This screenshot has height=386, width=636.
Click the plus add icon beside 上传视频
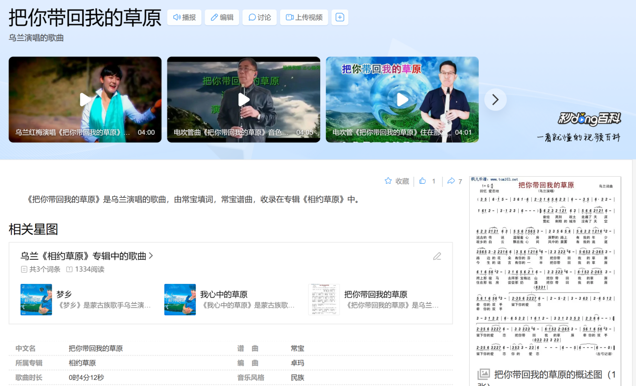pos(340,18)
